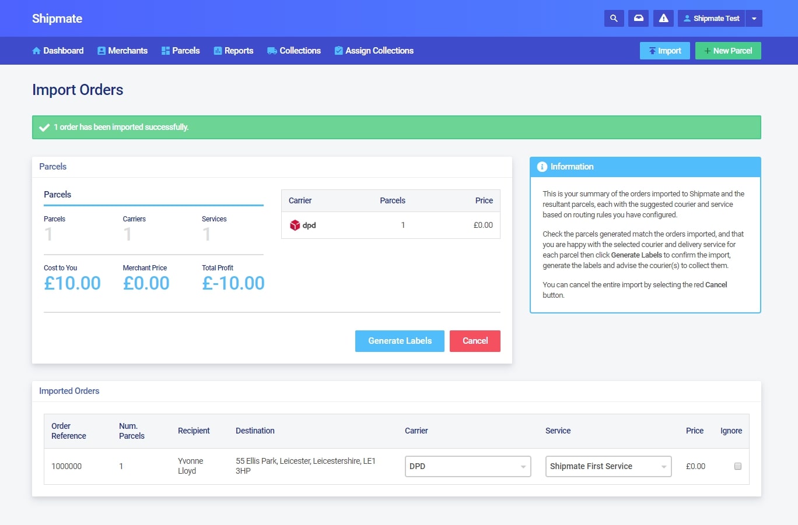Open the Assign Collections menu item

coord(374,51)
